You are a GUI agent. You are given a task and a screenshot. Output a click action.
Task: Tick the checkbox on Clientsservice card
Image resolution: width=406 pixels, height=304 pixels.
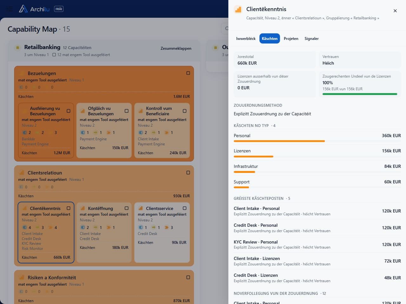[185, 208]
